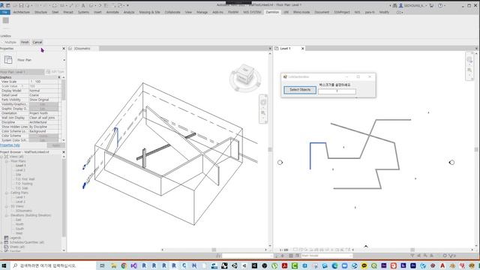Change the Orientation Project North value
Image resolution: width=480 pixels, height=270 pixels.
tap(43, 113)
